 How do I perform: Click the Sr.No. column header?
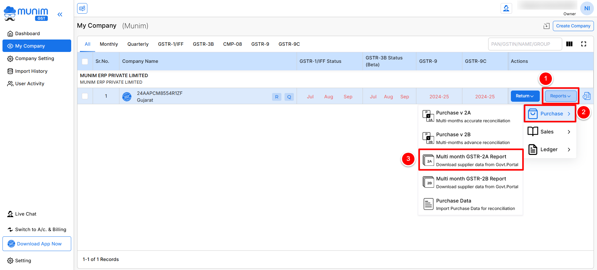click(102, 61)
